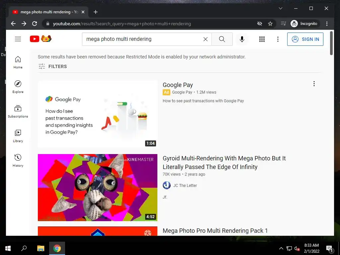This screenshot has height=255, width=340.
Task: Open Windows taskbar search
Action: click(24, 248)
